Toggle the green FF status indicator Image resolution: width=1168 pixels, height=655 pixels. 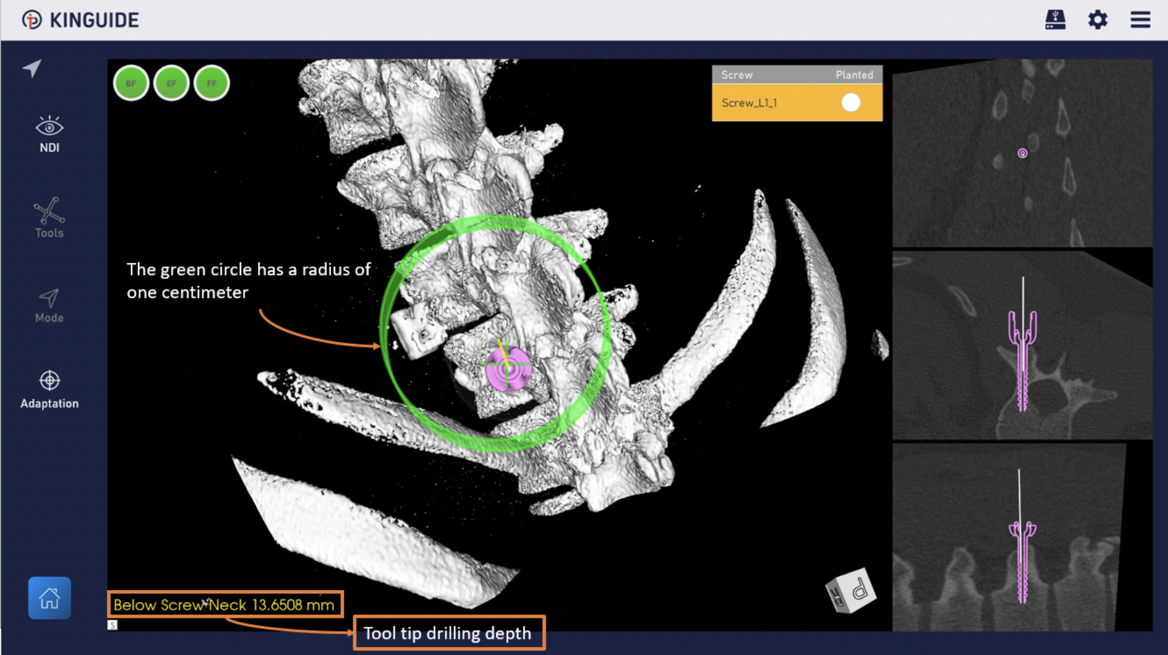click(212, 83)
